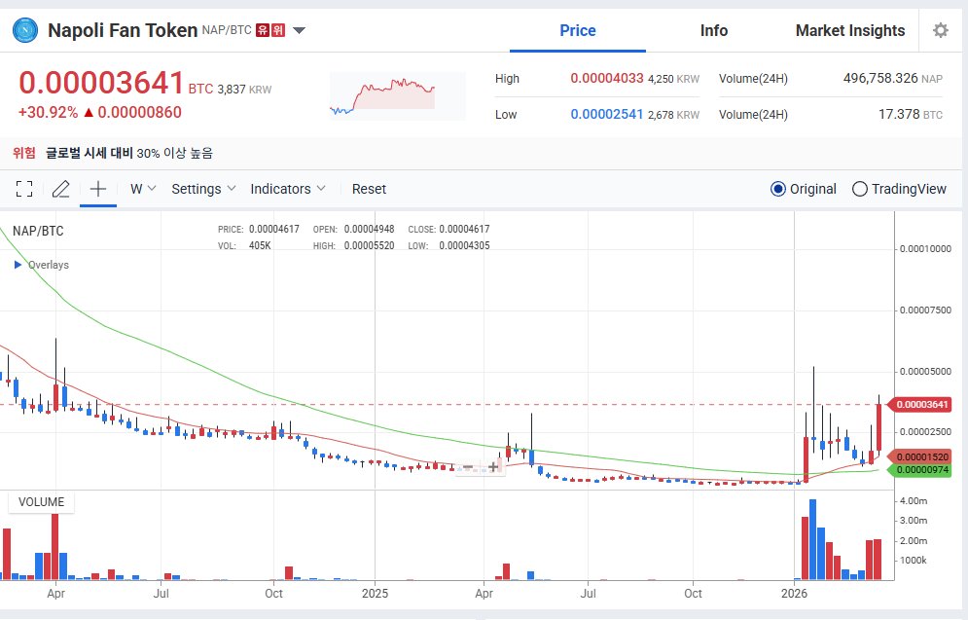968x620 pixels.
Task: Click the 0.00010000 price axis label
Action: pos(925,249)
